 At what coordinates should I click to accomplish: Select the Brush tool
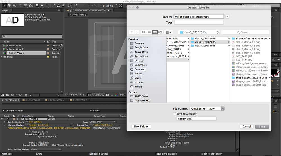coord(54,6)
